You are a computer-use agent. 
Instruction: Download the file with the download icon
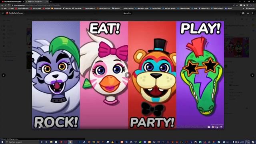pos(248,13)
